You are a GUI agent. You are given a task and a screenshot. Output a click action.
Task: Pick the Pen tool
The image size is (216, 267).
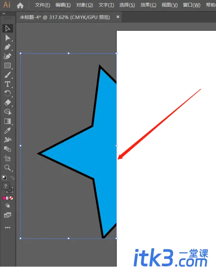tap(7, 47)
